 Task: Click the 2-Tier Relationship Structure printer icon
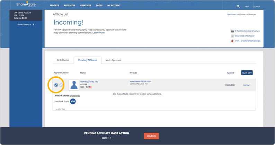pyautogui.click(x=232, y=31)
